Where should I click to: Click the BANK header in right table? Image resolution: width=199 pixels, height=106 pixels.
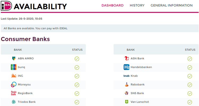(131, 50)
